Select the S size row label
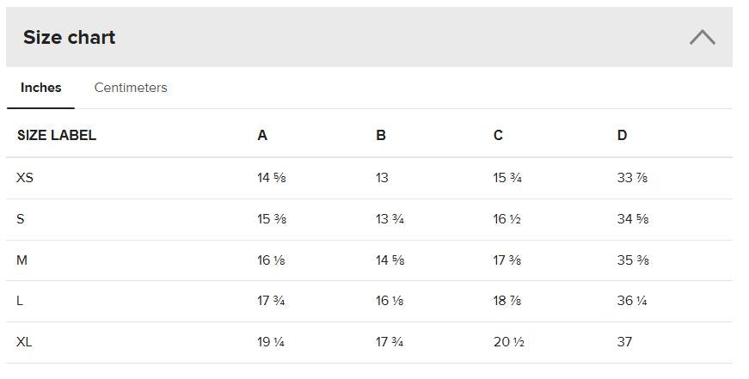 coord(20,219)
